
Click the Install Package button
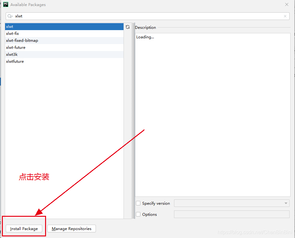pyautogui.click(x=24, y=228)
